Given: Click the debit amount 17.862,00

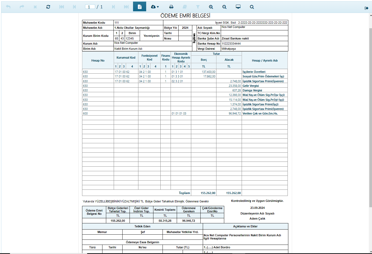Looking at the screenshot, I should pos(209,76).
